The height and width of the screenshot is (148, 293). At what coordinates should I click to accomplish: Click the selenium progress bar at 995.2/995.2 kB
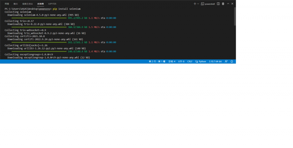(39, 18)
